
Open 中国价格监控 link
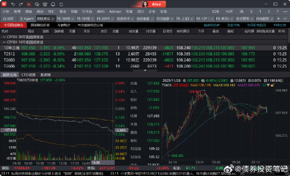257,25
